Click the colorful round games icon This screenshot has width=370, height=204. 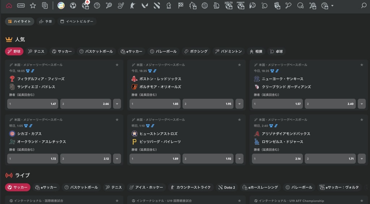point(61,5)
